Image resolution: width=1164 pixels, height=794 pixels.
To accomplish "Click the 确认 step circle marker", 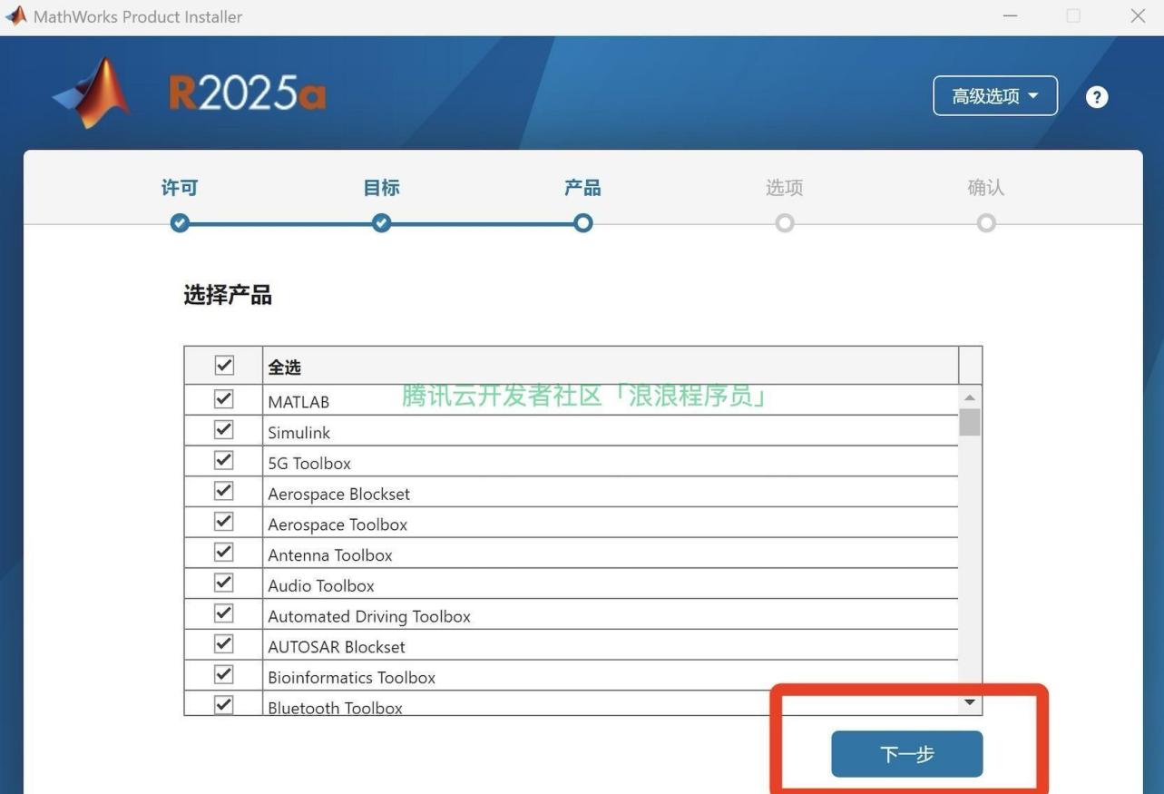I will click(986, 223).
